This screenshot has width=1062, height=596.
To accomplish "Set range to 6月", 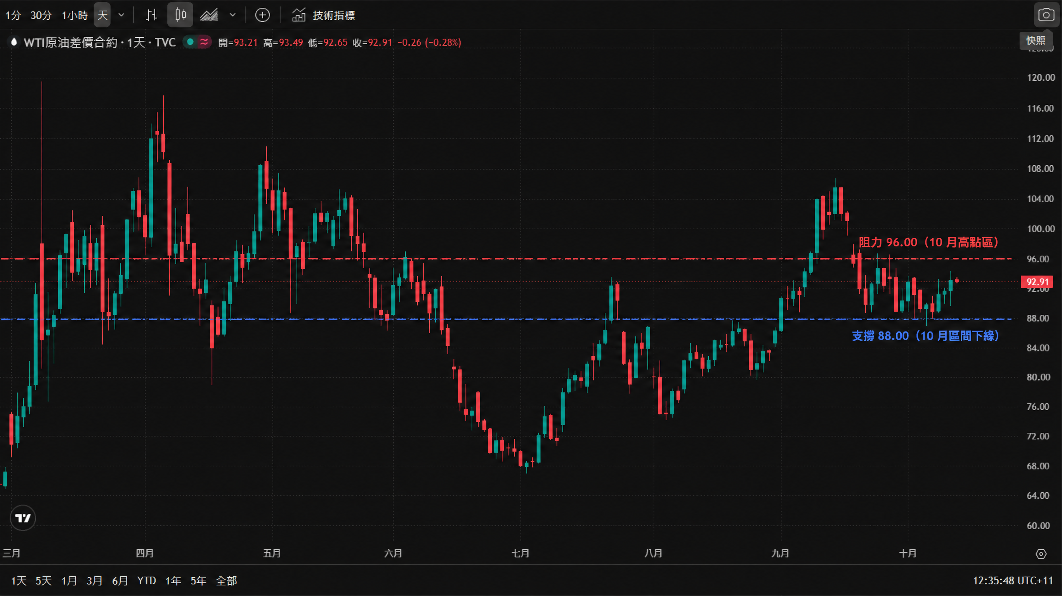I will 120,581.
